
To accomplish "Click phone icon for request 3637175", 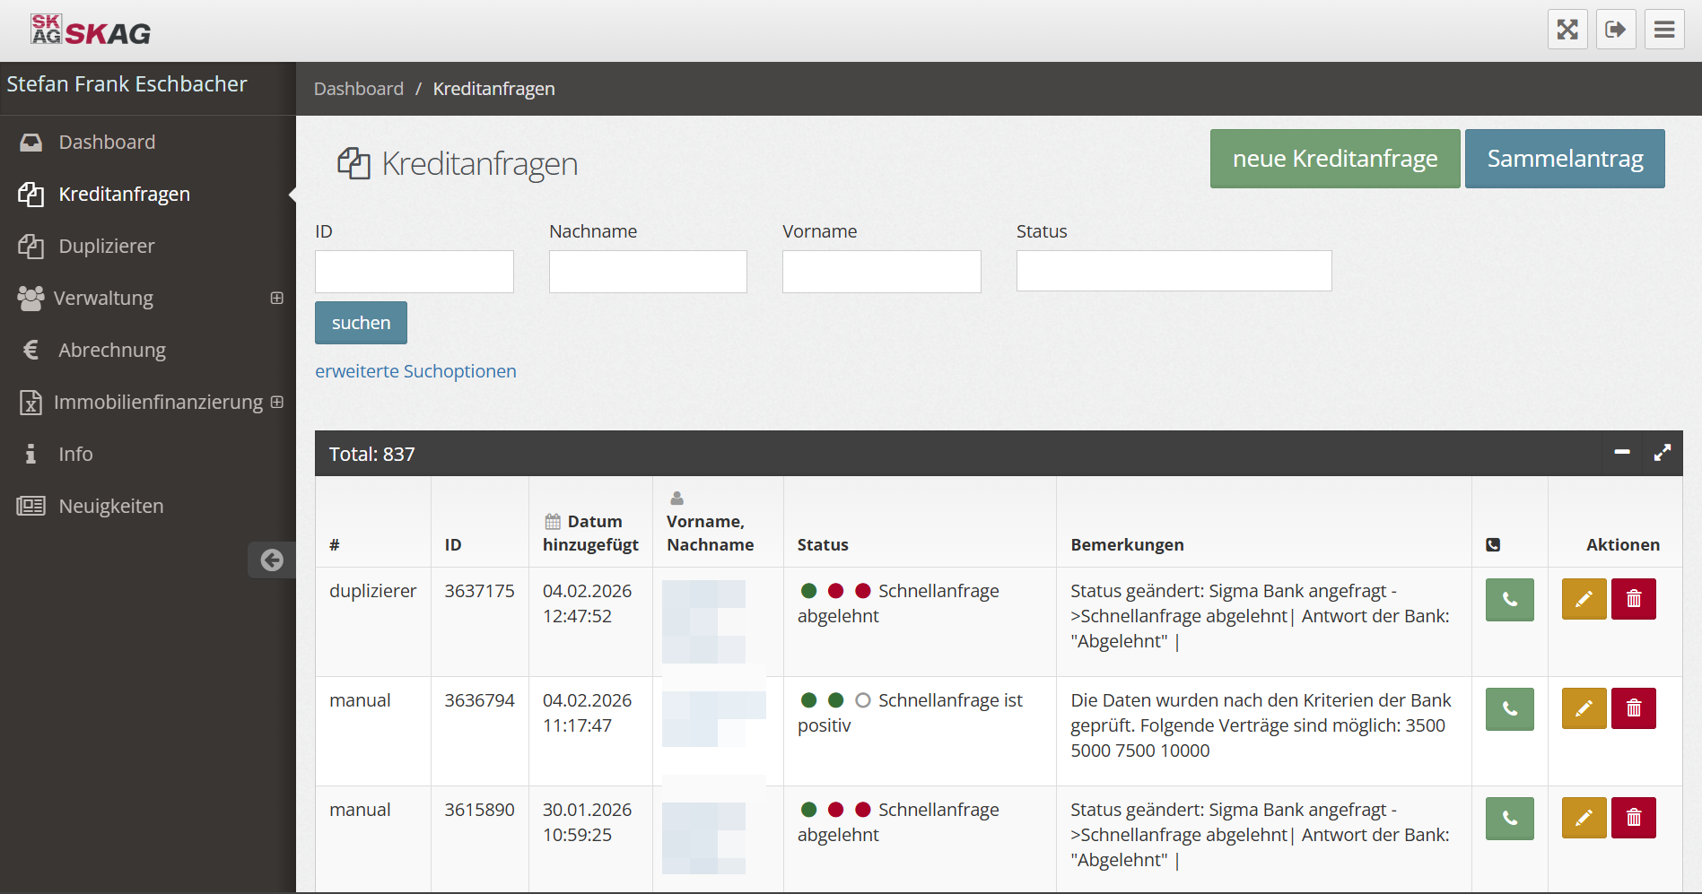I will point(1510,600).
